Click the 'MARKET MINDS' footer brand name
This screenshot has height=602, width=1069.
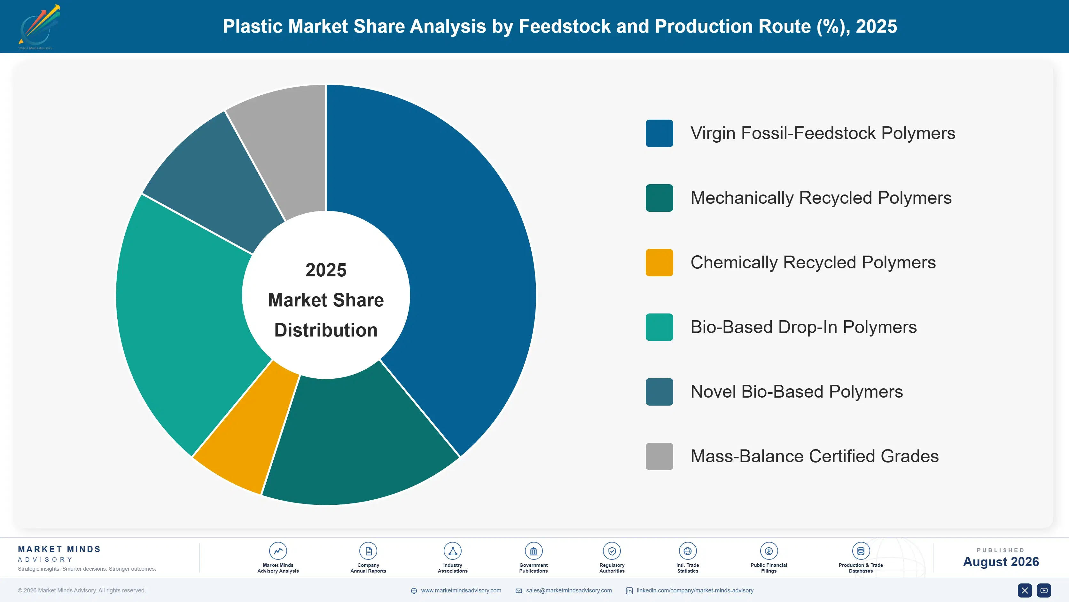[x=59, y=549]
